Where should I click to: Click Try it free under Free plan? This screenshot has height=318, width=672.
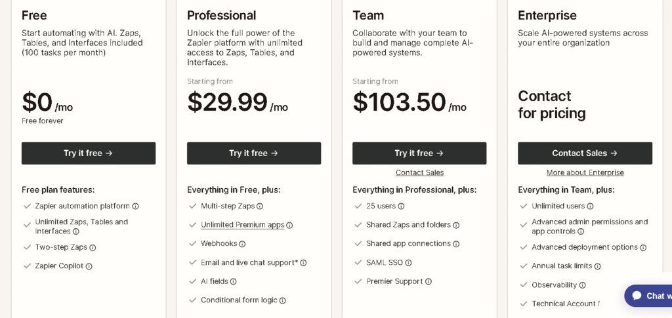pyautogui.click(x=89, y=153)
